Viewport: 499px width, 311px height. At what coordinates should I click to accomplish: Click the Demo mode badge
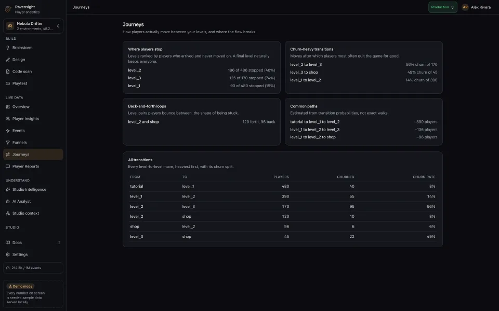click(20, 286)
